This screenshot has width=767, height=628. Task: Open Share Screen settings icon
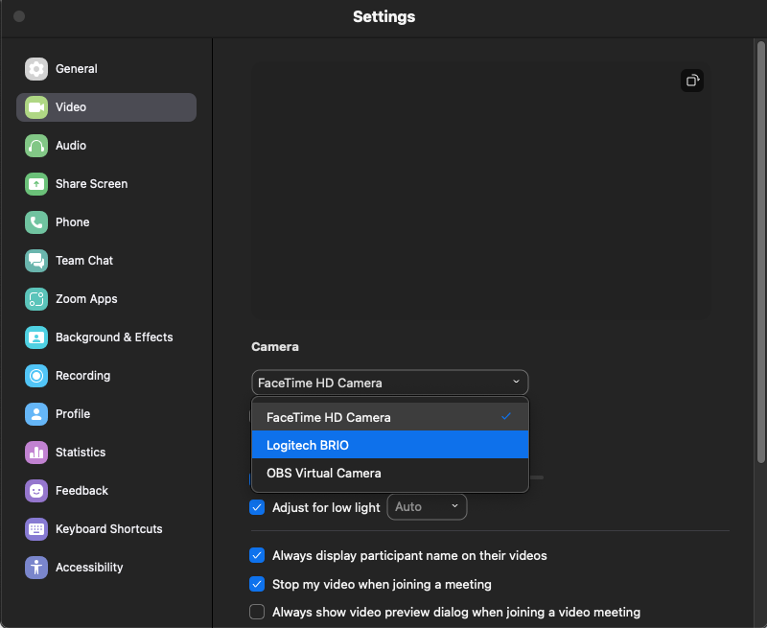pyautogui.click(x=36, y=184)
